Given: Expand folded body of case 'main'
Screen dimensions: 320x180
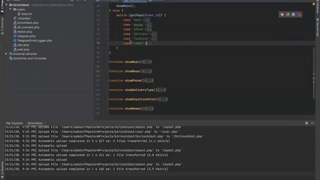Looking at the screenshot, I should point(147,20).
